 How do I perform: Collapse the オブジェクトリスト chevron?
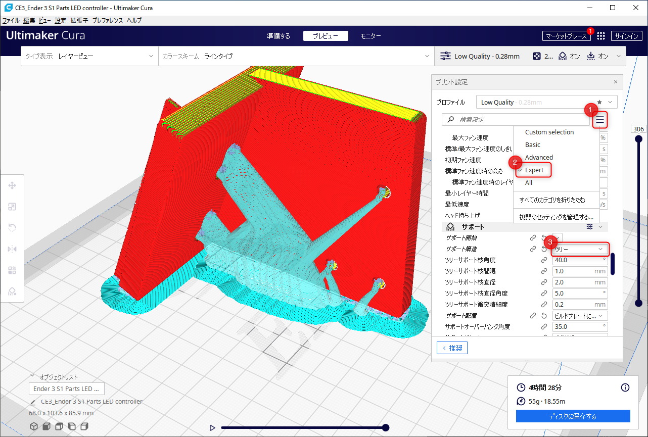pos(33,376)
